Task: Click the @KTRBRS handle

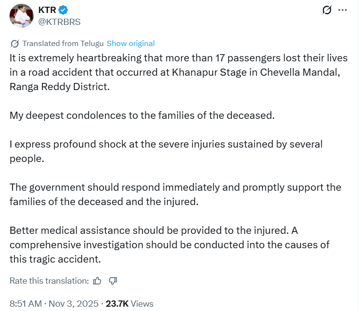Action: point(59,22)
